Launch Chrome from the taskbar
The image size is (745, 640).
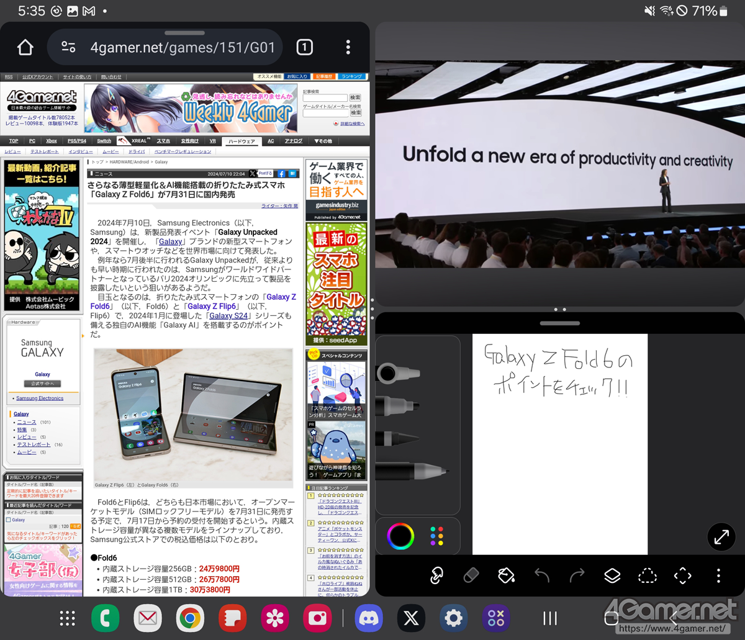click(x=190, y=618)
